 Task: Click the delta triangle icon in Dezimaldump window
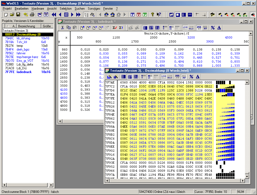tap(198, 77)
